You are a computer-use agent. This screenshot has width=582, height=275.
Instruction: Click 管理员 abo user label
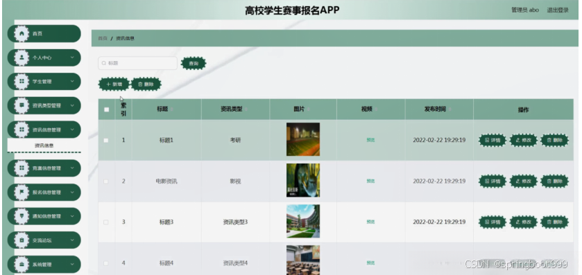(525, 10)
